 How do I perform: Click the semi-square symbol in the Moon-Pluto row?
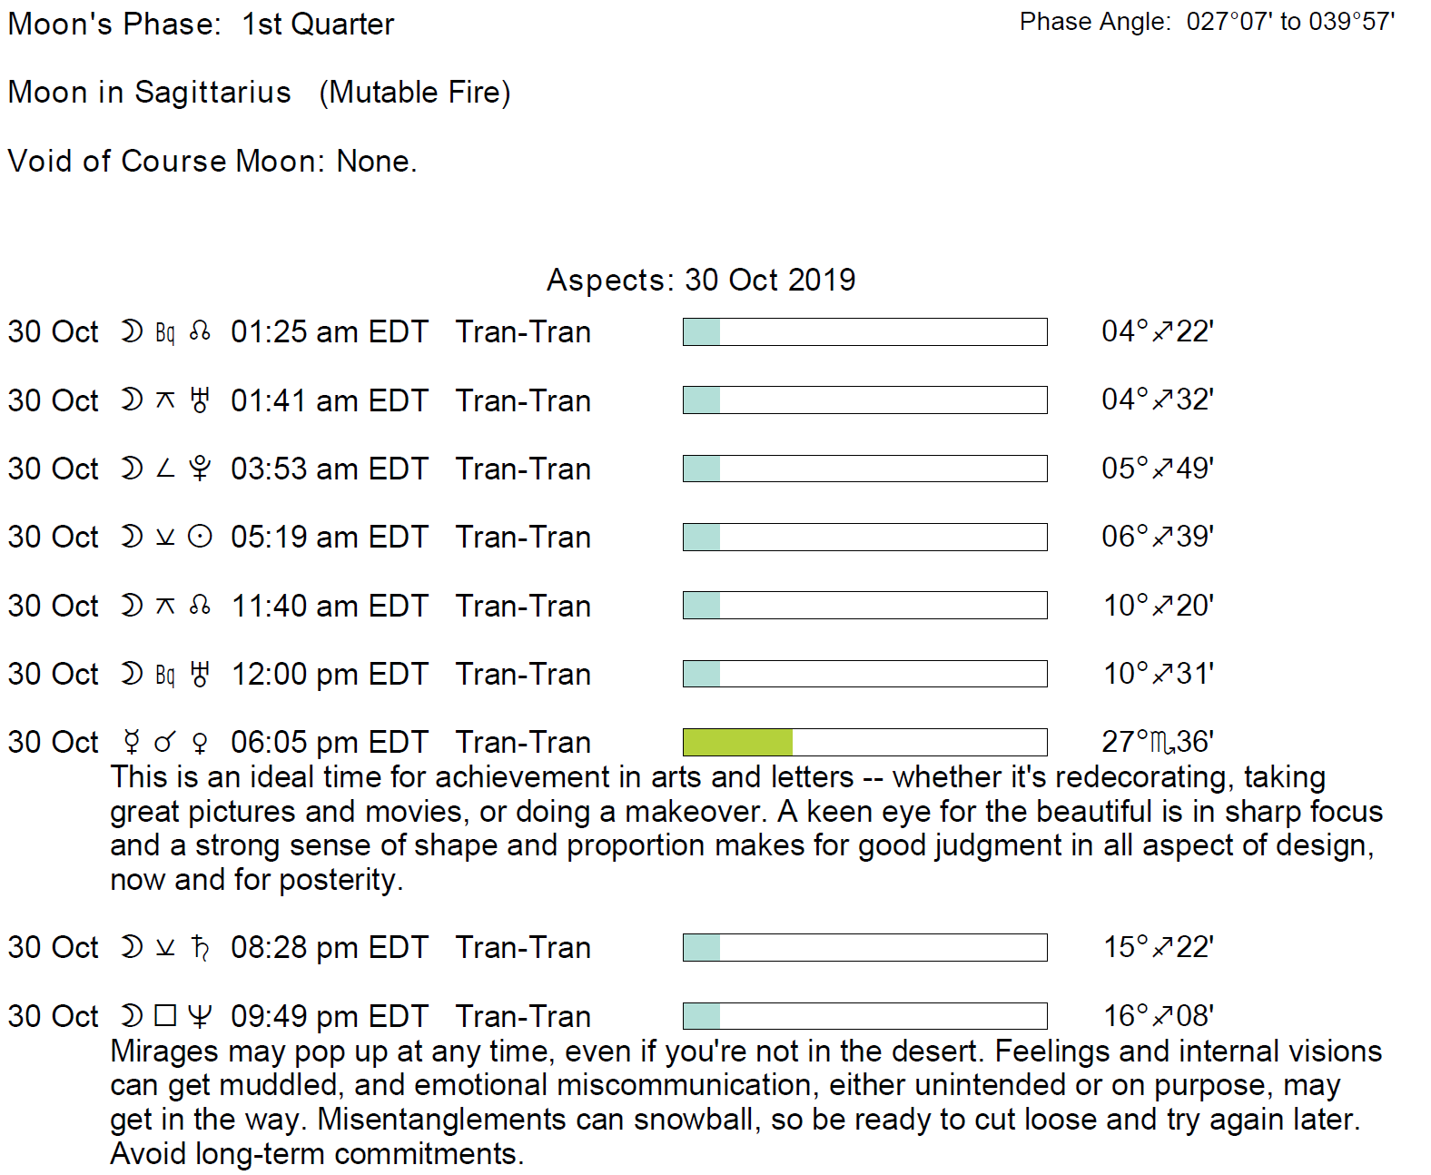tap(164, 469)
